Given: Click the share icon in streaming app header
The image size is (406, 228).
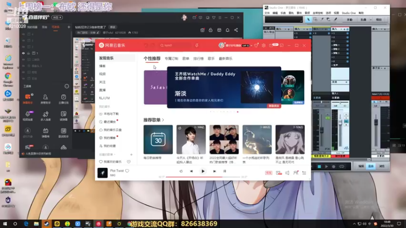Looking at the screenshot, I should coord(236,30).
